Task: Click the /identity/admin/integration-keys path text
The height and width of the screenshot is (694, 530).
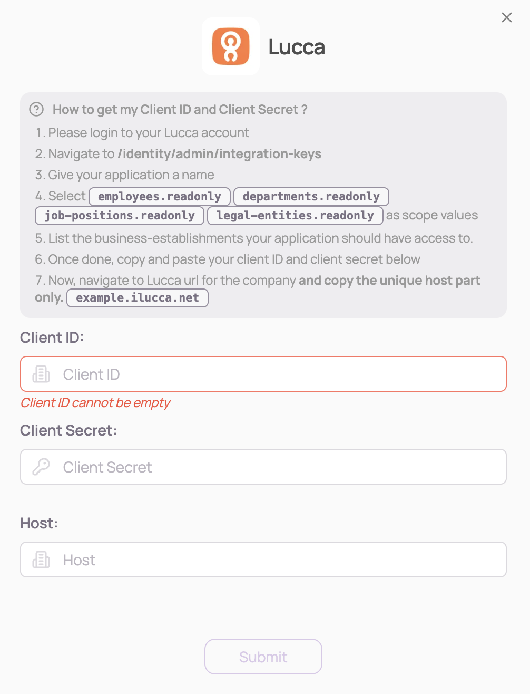Action: coord(220,154)
